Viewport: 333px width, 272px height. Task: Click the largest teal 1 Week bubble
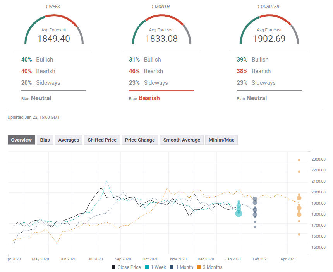click(x=239, y=213)
